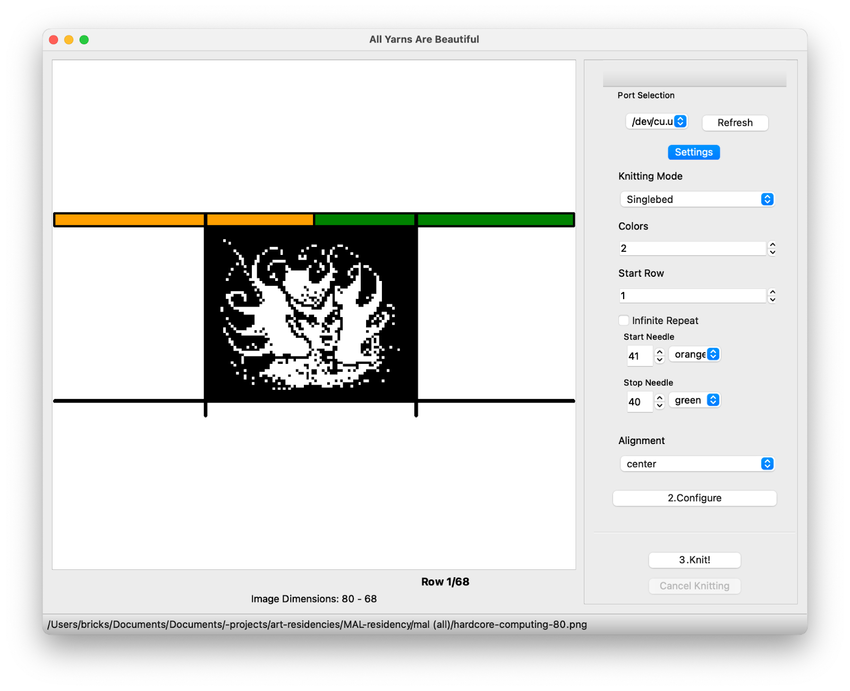Open the Settings tab

click(x=693, y=152)
